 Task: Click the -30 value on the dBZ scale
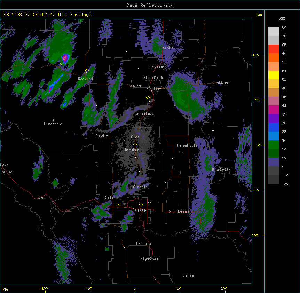click(285, 184)
